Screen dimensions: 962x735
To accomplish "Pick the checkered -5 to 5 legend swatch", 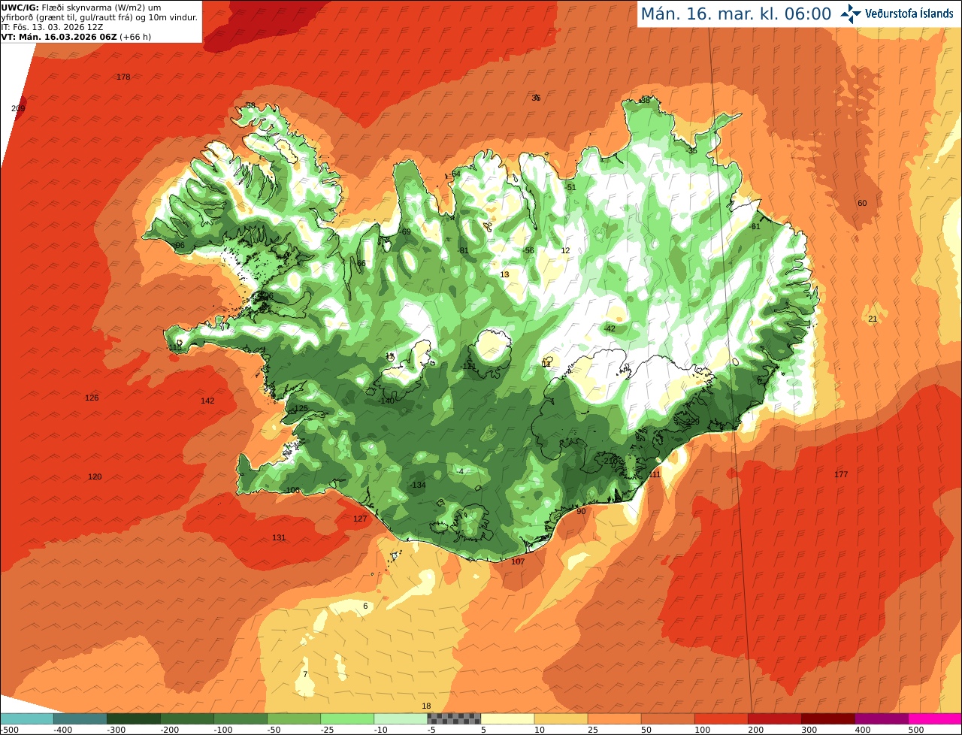I will coord(454,718).
